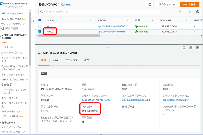Image resolution: width=203 pixels, height=135 pixels.
Task: Toggle the select-all header checkbox
Action: point(40,20)
